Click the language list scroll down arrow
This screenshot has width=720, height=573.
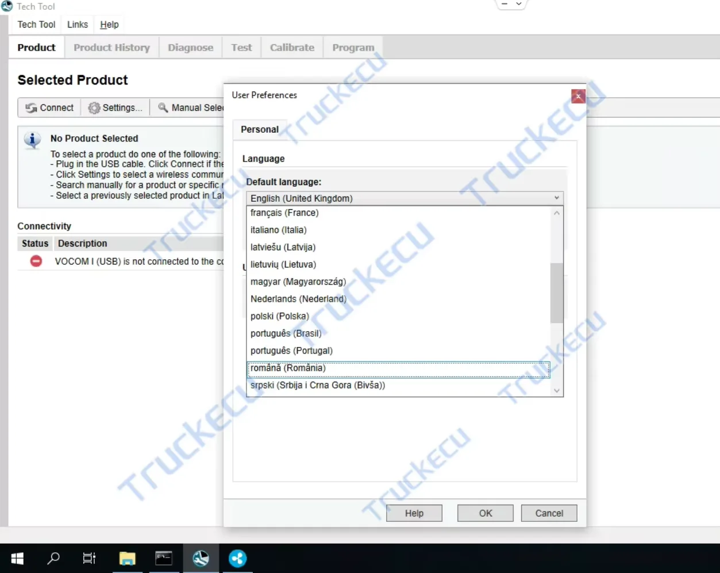click(557, 391)
